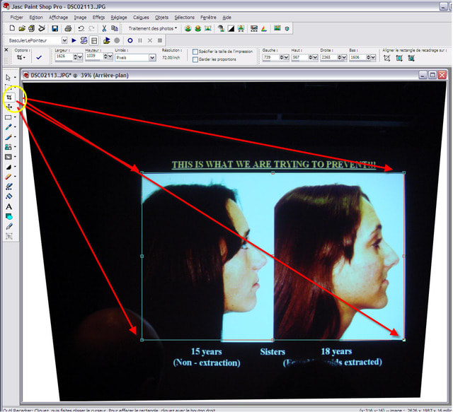Click the Move tool with four arrows
This screenshot has height=412, width=453.
tap(9, 107)
